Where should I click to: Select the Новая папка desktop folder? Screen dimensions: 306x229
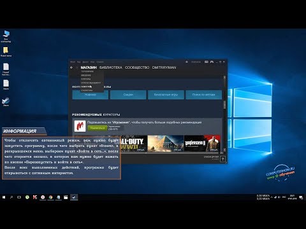[x=6, y=52]
